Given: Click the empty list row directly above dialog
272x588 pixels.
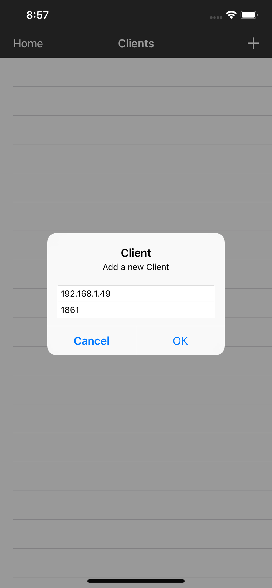Looking at the screenshot, I should click(136, 216).
